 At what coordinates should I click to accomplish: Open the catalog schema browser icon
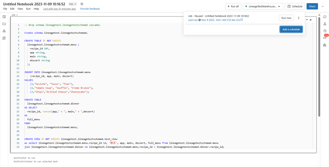click(4, 31)
